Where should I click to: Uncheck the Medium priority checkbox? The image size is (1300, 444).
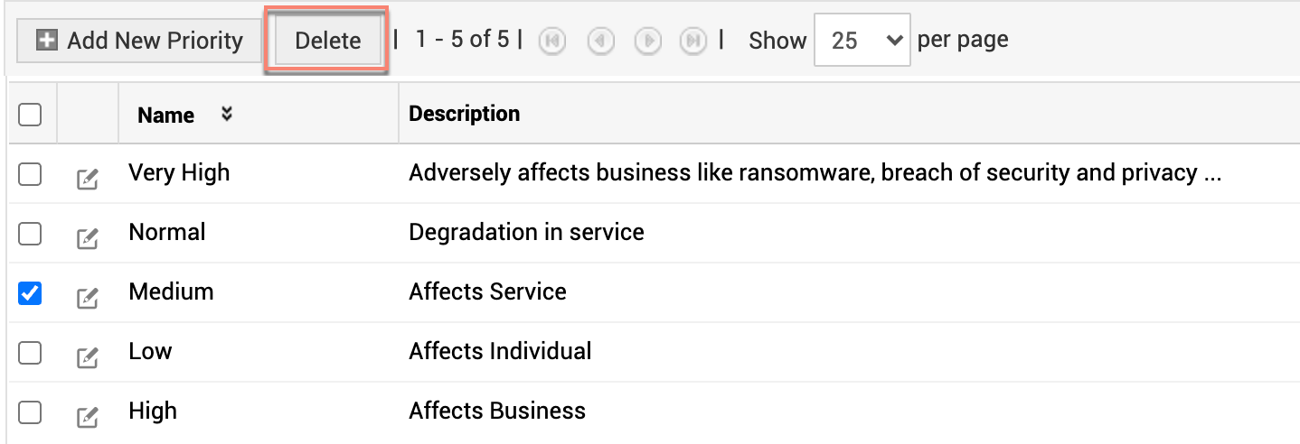tap(30, 292)
